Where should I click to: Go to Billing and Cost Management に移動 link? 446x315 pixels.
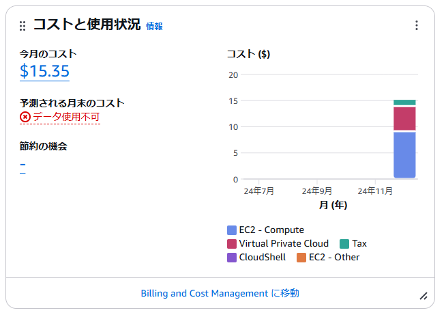click(x=220, y=293)
